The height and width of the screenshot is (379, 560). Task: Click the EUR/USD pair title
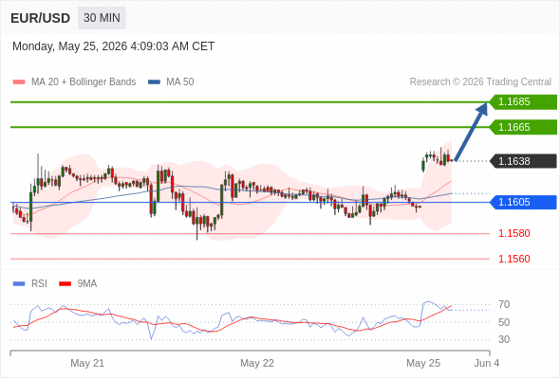click(41, 18)
